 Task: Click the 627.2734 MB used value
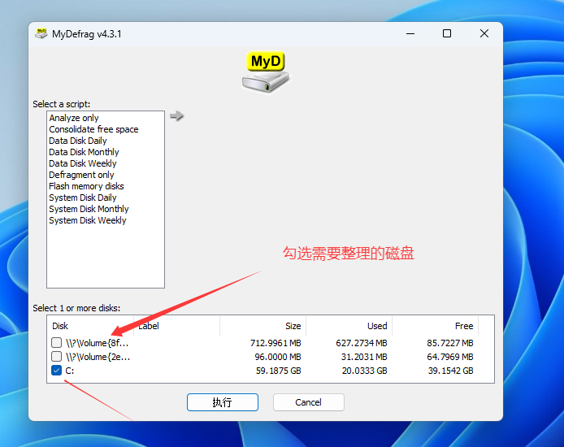[362, 343]
